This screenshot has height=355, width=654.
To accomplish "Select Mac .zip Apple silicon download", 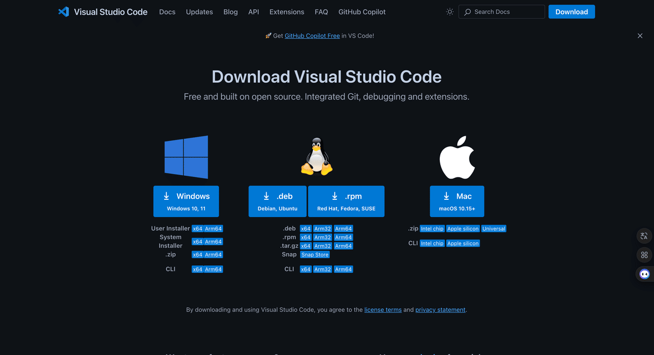I will (463, 229).
